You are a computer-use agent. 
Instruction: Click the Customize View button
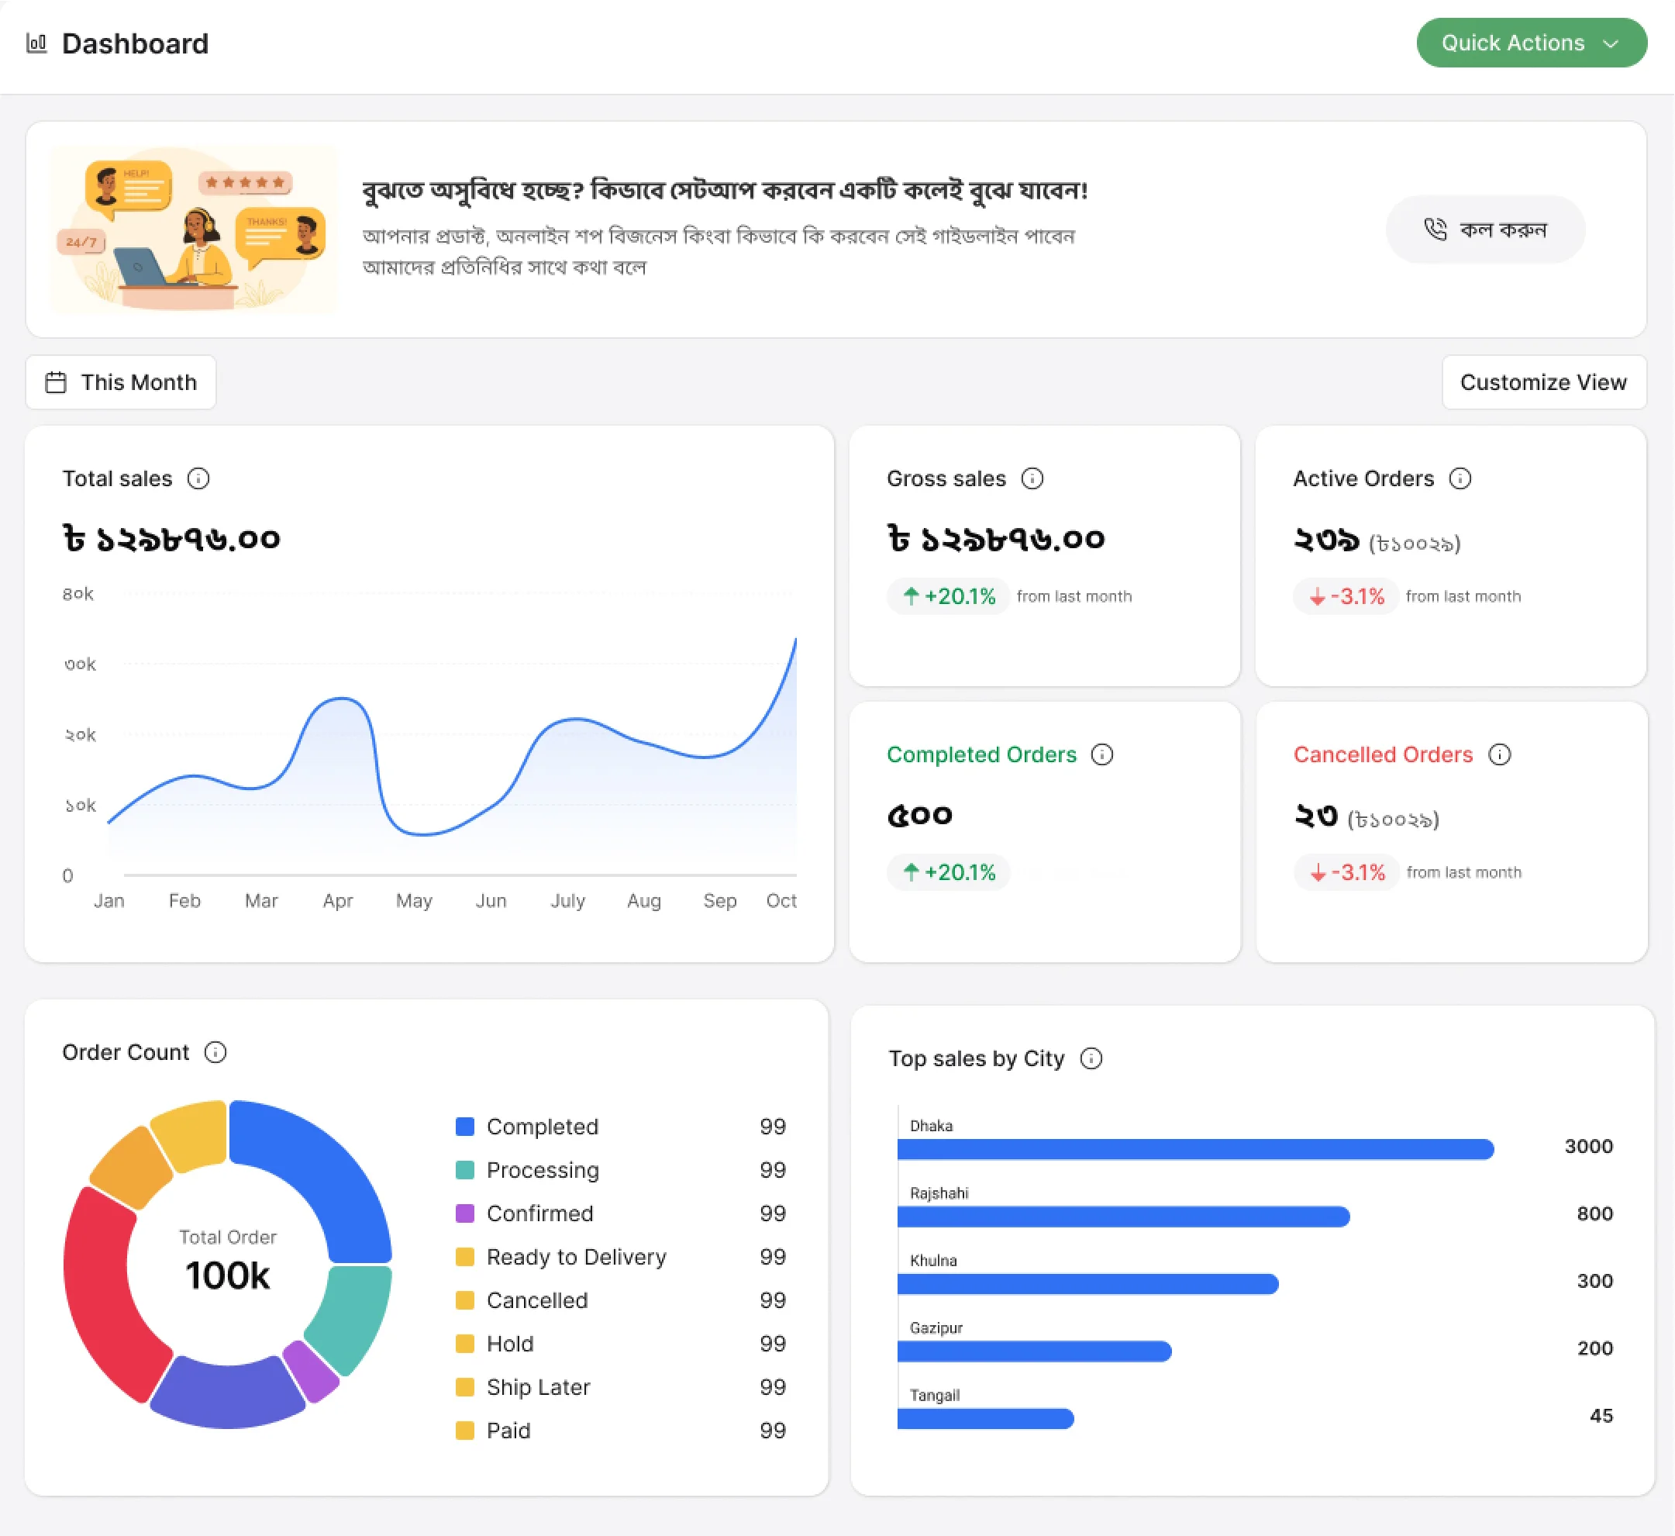tap(1543, 382)
